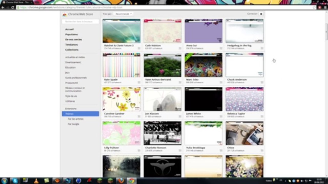Viewport: 328px width, 184px height.
Task: Click the small icon on the Chloe card
Action: pos(262,151)
